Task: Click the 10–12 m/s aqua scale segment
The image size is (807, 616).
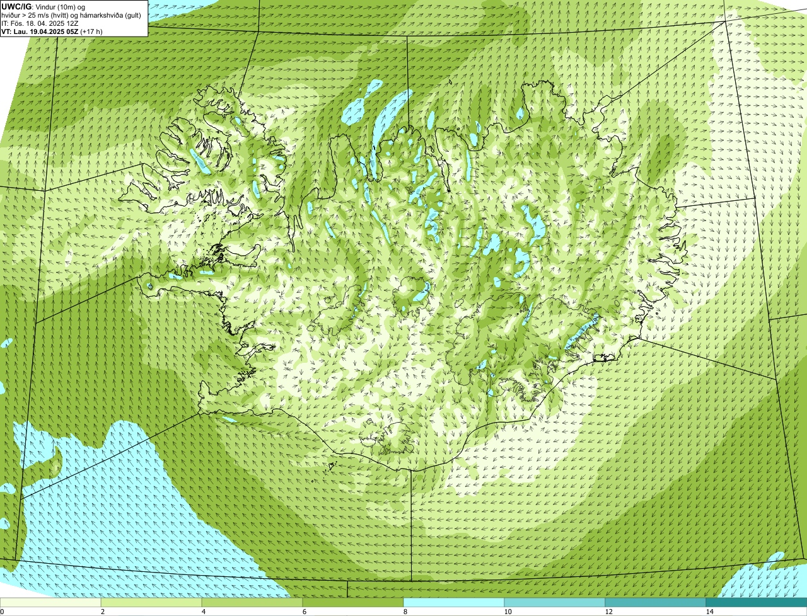Action: [555, 602]
